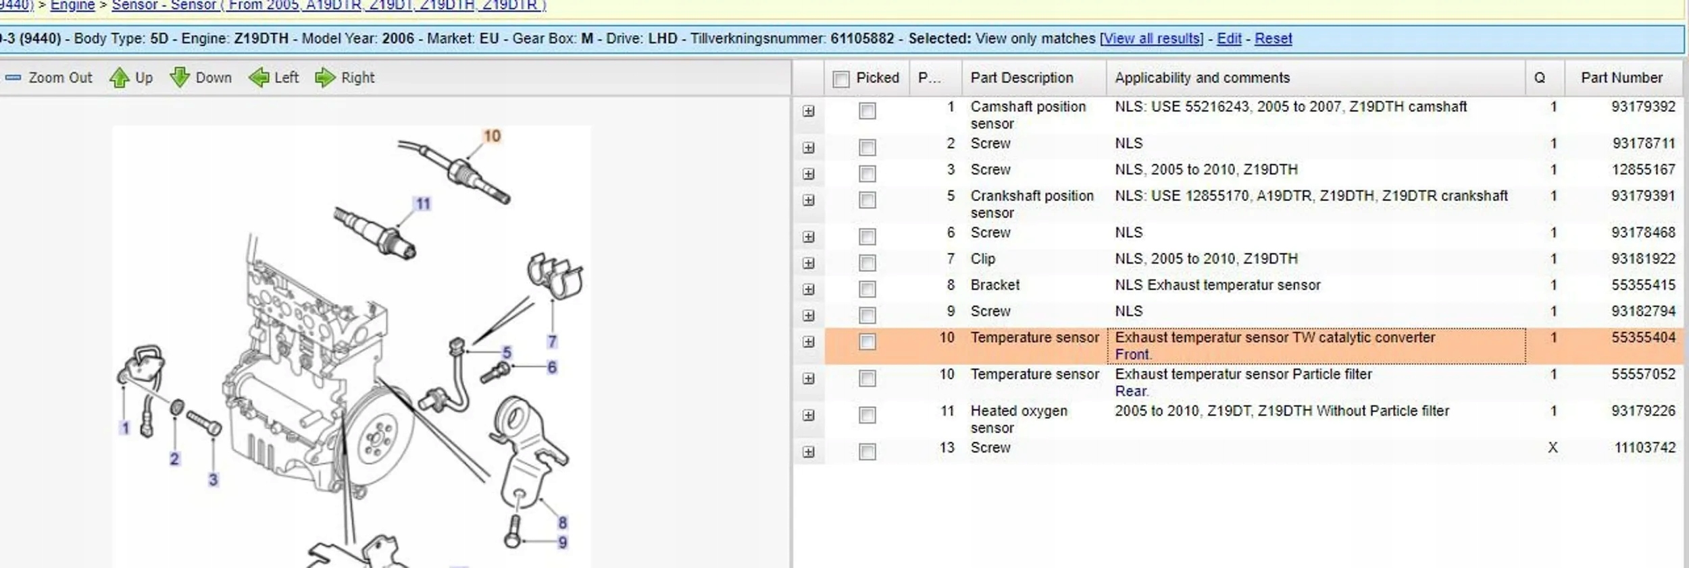Click the engine diagram image
The image size is (1689, 568).
click(x=351, y=347)
